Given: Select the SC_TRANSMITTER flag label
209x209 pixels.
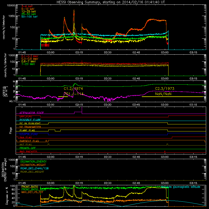Looking at the screenshot, I should (x=30, y=127).
